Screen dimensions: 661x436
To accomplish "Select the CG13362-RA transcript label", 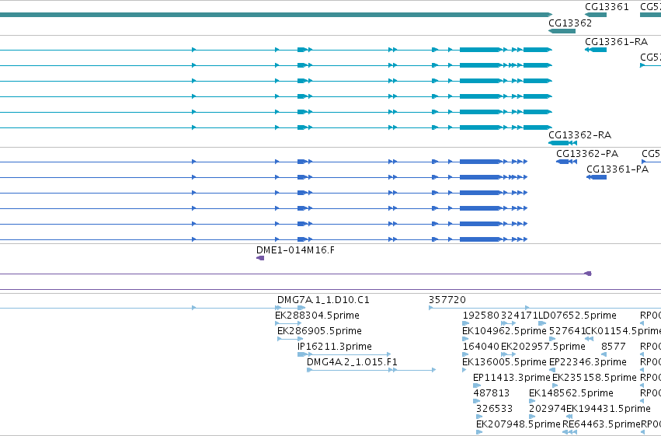I will 579,135.
